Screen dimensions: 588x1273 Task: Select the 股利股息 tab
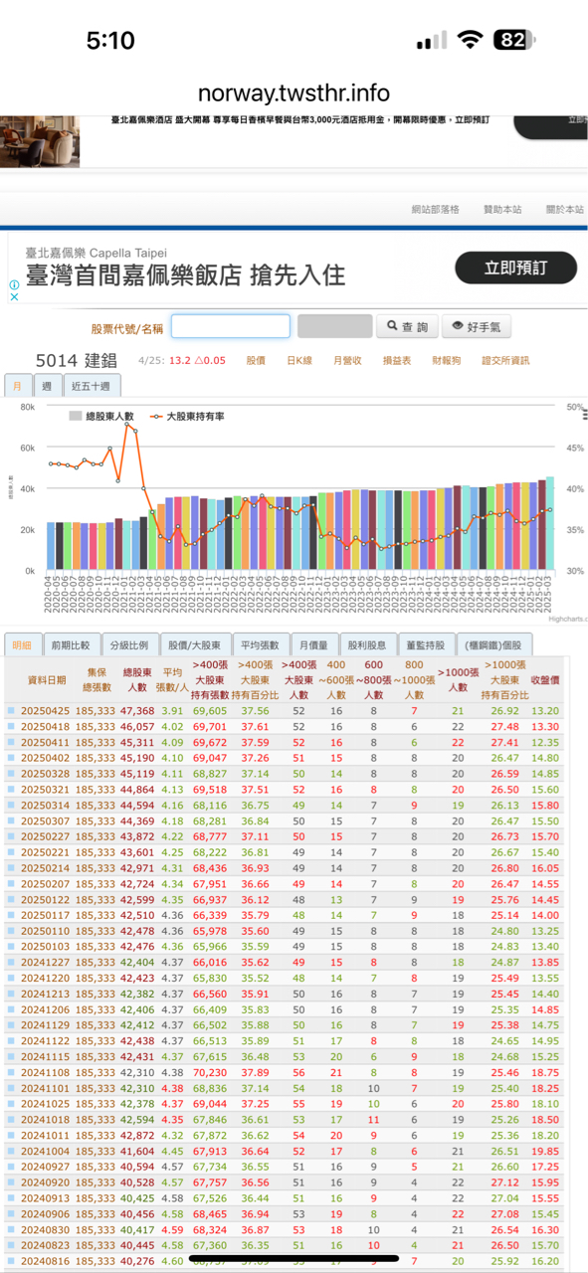tap(368, 644)
